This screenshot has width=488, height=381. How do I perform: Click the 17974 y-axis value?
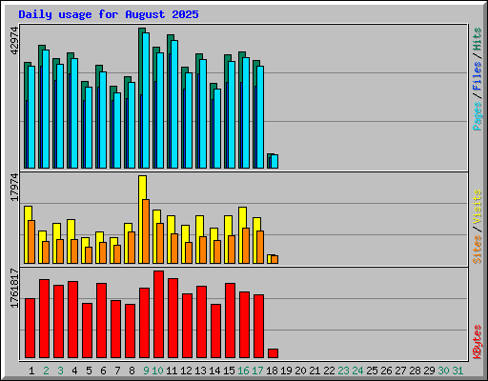(14, 188)
